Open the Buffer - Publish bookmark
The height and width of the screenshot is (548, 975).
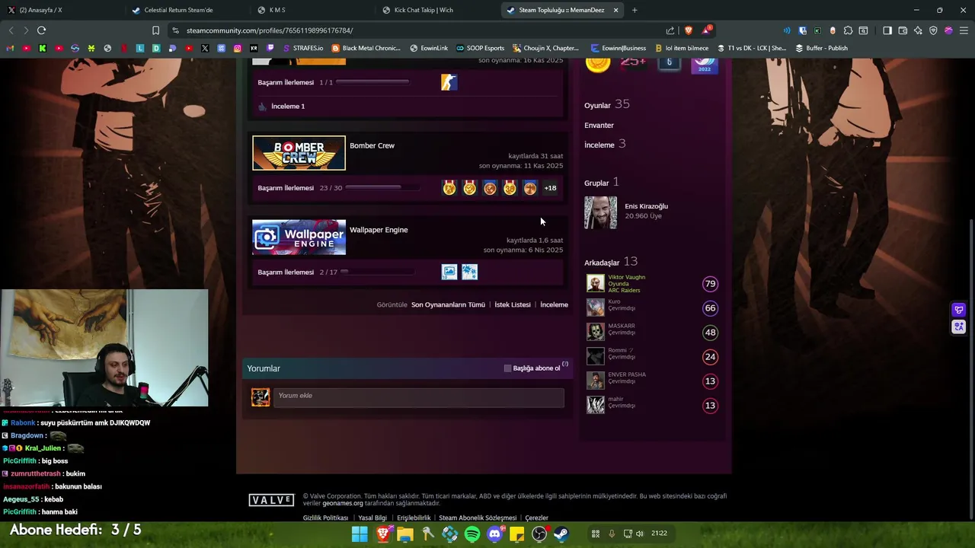tap(821, 48)
